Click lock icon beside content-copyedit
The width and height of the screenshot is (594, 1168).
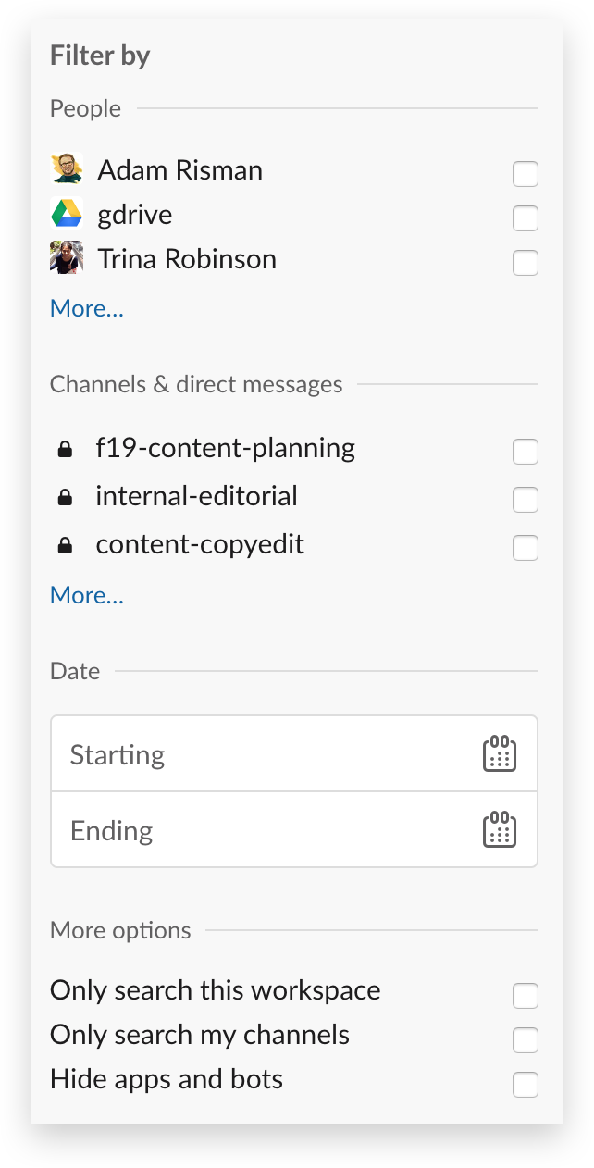point(65,546)
